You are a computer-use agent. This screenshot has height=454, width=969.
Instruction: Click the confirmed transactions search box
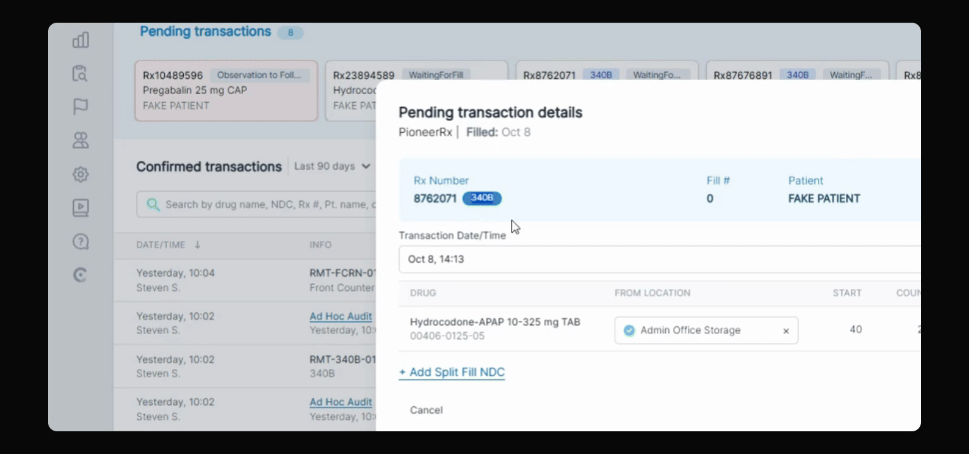pyautogui.click(x=256, y=204)
